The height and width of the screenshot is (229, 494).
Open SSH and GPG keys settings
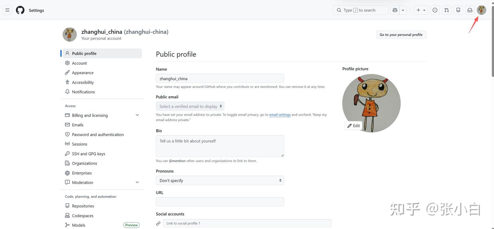tap(89, 154)
